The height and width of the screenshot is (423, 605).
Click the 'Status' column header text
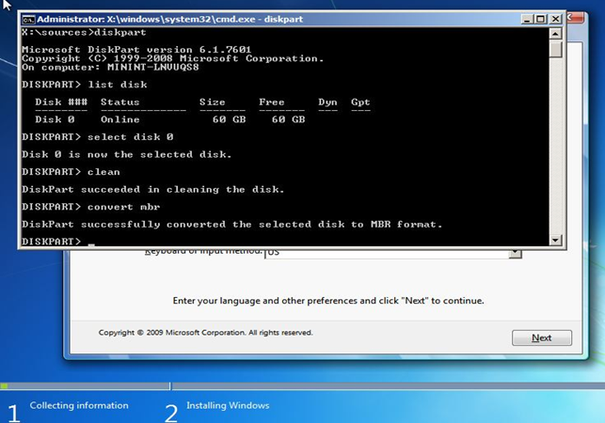coord(120,102)
